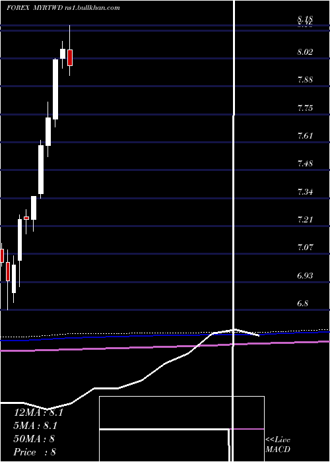Viewport: 330px width, 462px height.
Task: Click the 7.07 price axis label
Action: [x=305, y=247]
